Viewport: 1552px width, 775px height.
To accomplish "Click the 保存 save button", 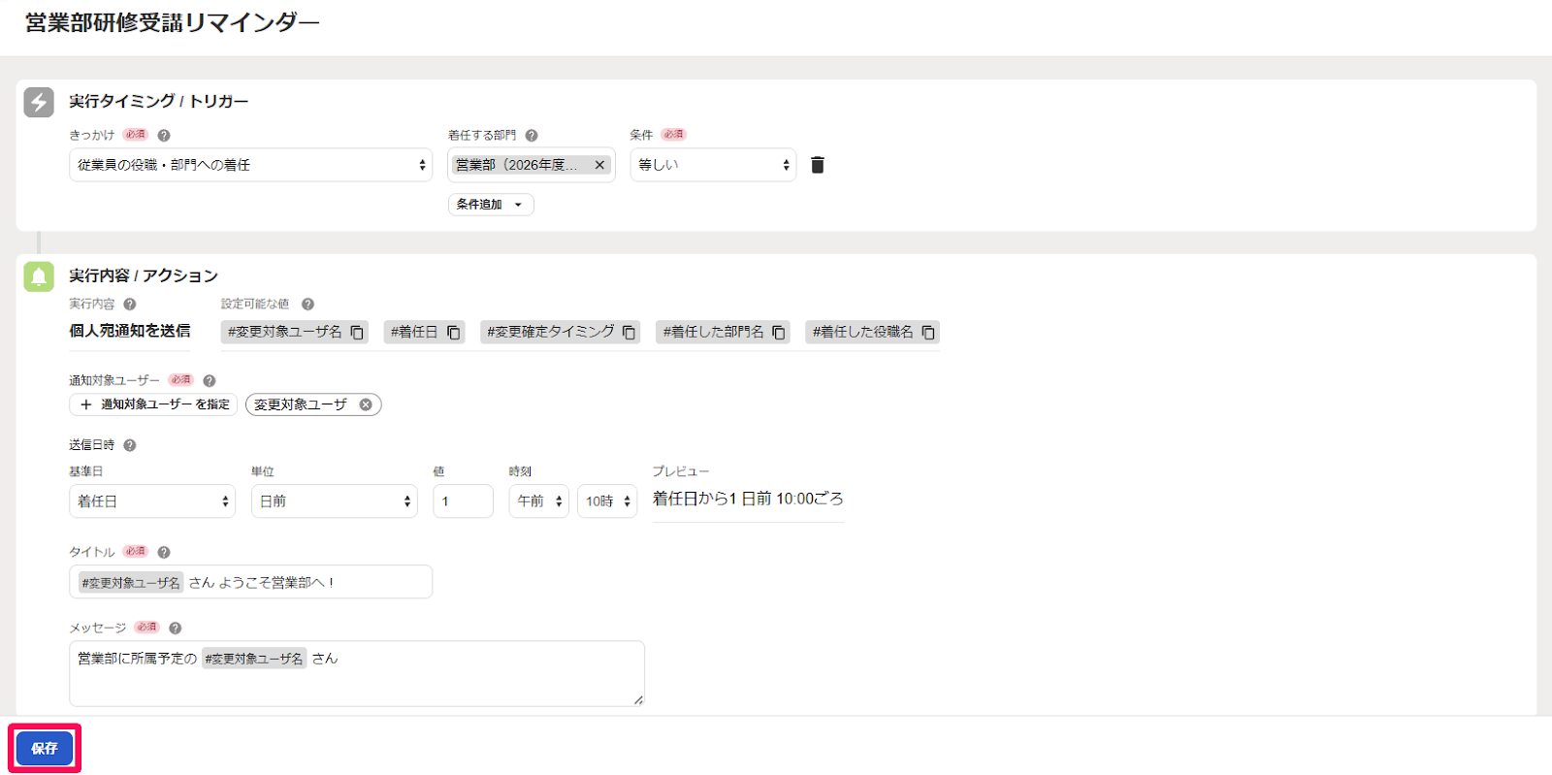I will tap(45, 749).
